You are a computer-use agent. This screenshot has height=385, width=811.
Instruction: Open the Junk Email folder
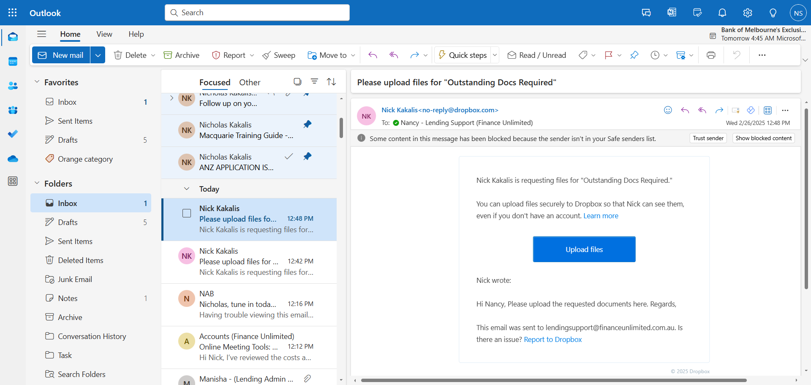tap(91, 279)
